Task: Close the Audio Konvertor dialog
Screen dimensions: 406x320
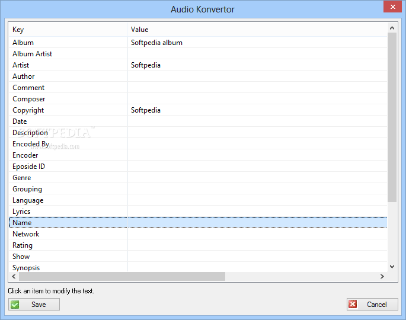Action: pyautogui.click(x=392, y=7)
